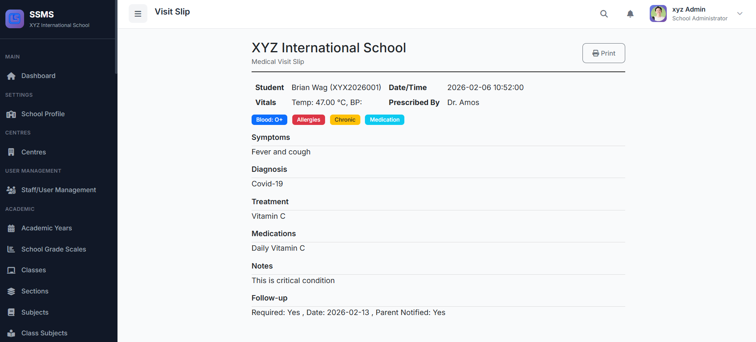This screenshot has width=756, height=342.
Task: Select the blue Blood: O+ badge
Action: click(269, 120)
